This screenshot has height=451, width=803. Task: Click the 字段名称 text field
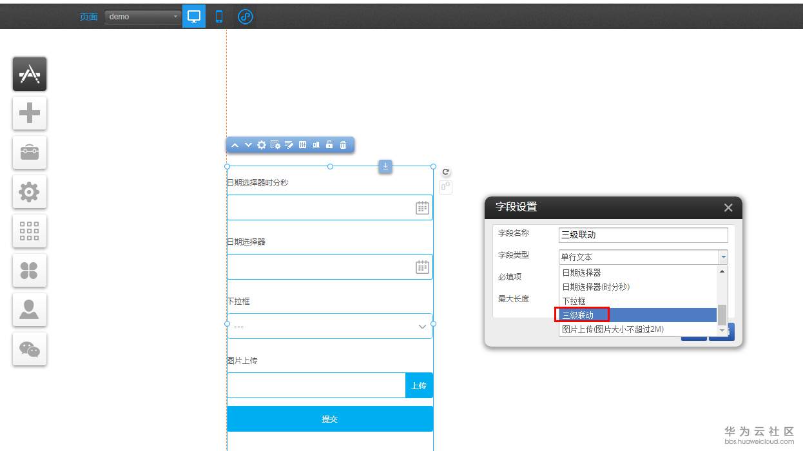pyautogui.click(x=643, y=235)
